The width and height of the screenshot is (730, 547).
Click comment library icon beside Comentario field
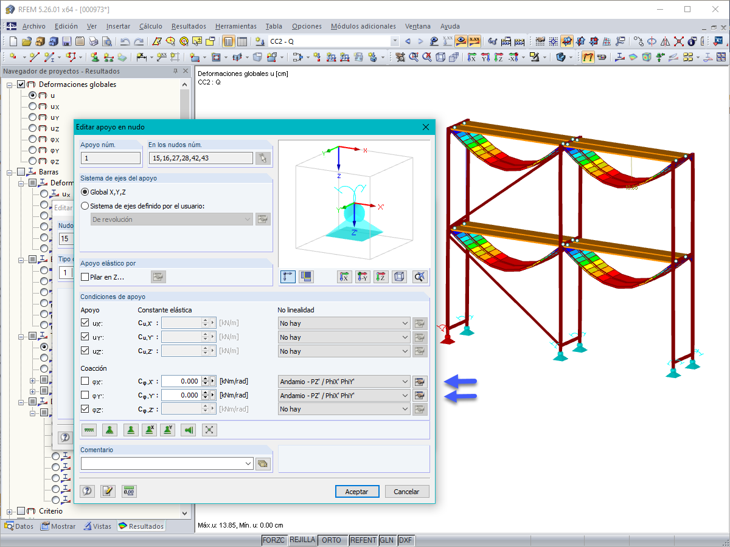click(263, 464)
